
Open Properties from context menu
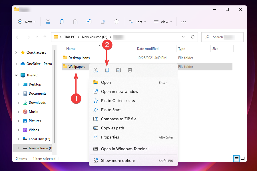coord(110,137)
